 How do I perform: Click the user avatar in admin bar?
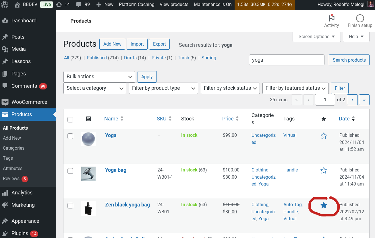tap(371, 5)
